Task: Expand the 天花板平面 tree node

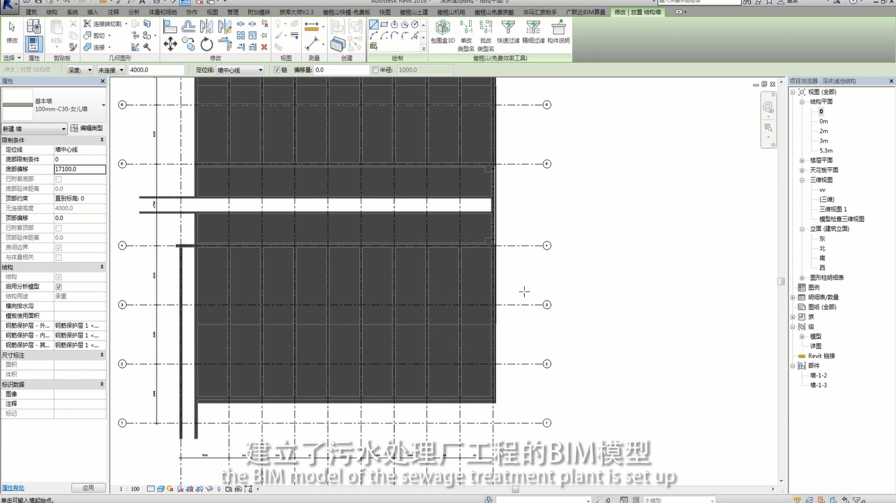Action: pos(802,170)
